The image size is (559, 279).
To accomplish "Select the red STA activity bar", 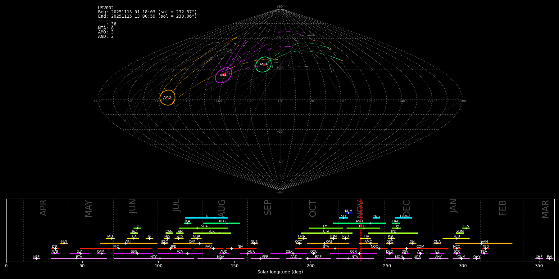I will pyautogui.click(x=326, y=249).
